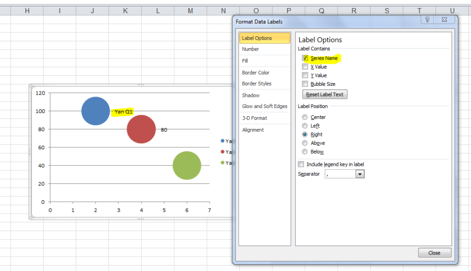This screenshot has width=471, height=271.
Task: Open the Glow and Soft Edges category
Action: (x=264, y=106)
